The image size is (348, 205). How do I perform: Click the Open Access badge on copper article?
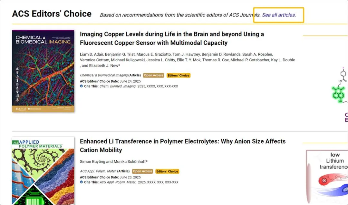tap(154, 75)
